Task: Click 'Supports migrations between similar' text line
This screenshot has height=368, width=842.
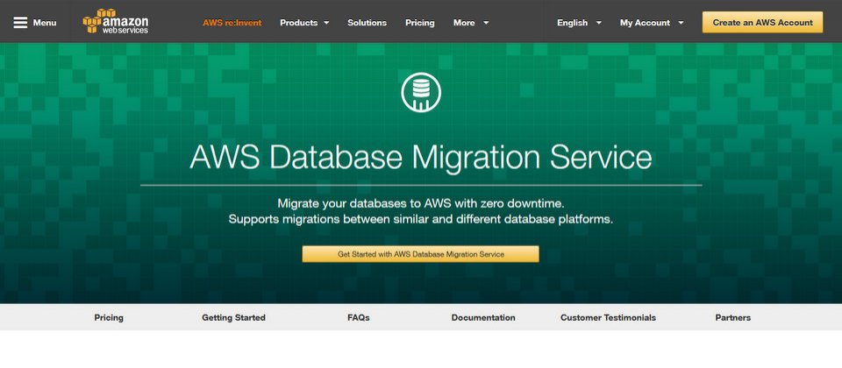Action: point(421,219)
